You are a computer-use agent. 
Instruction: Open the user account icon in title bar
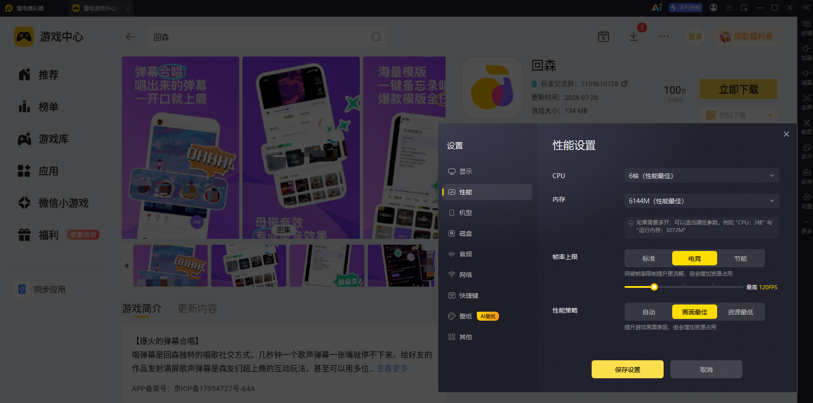coord(714,8)
